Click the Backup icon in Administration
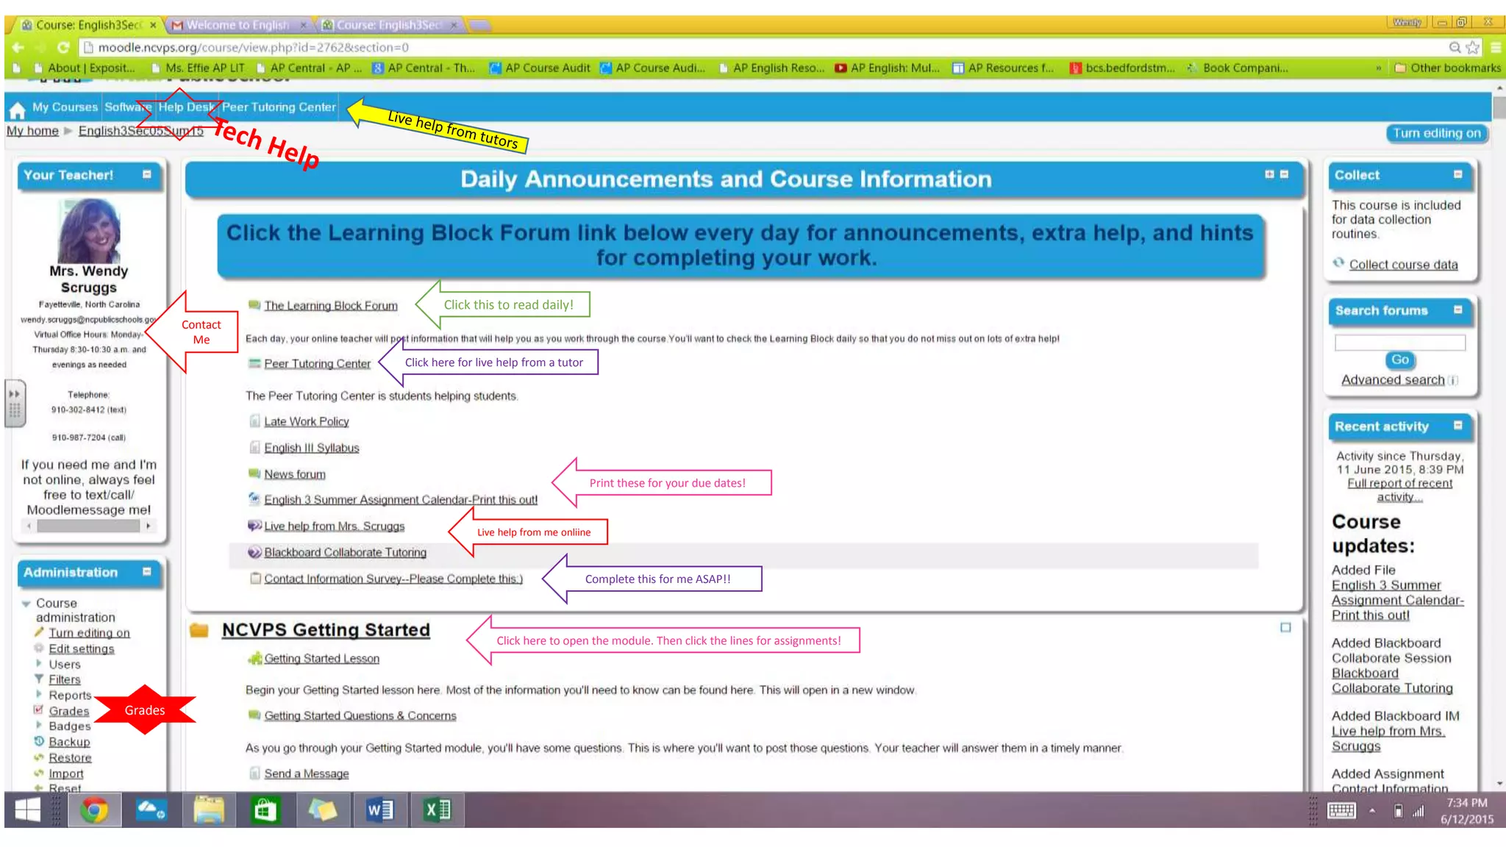 [39, 741]
